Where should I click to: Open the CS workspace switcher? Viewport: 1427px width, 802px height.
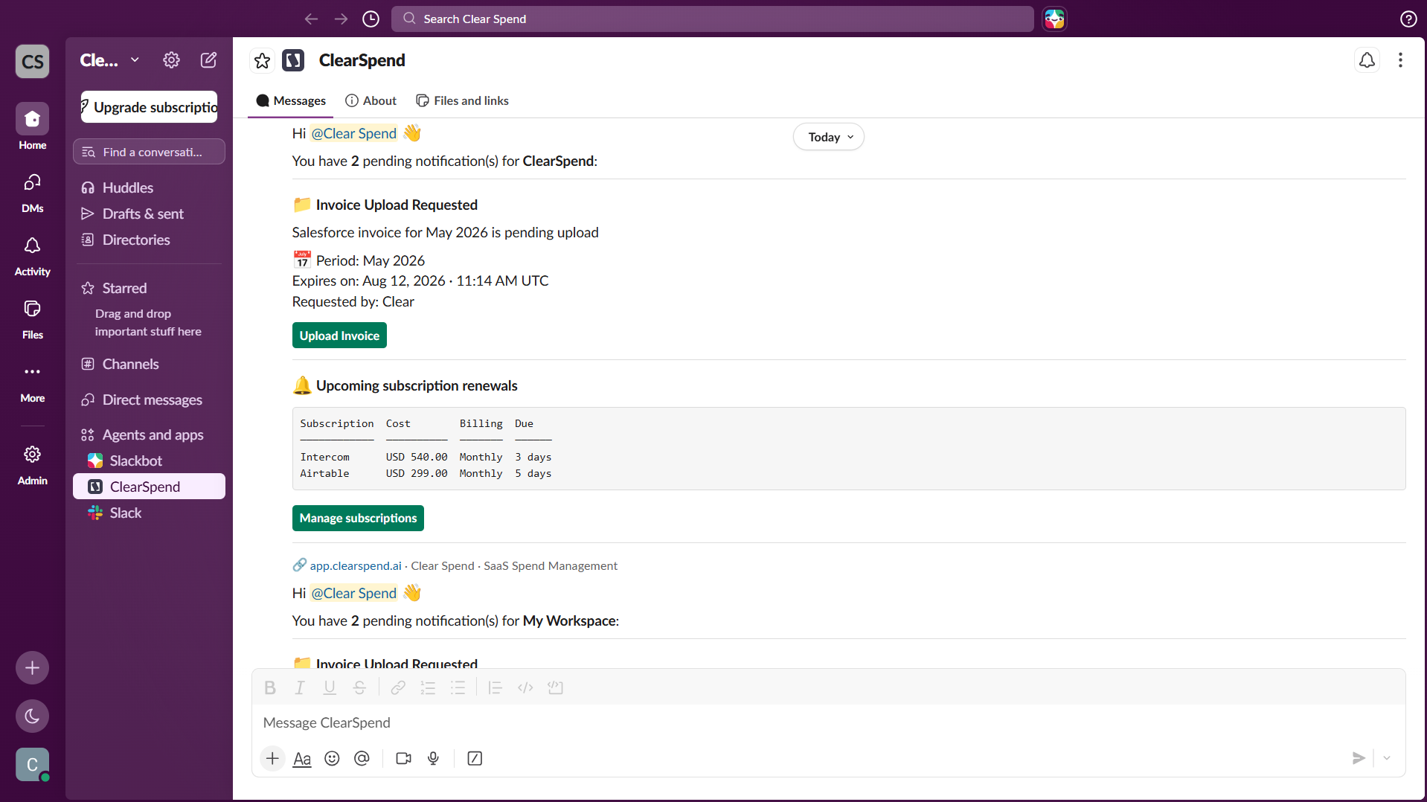(x=32, y=61)
